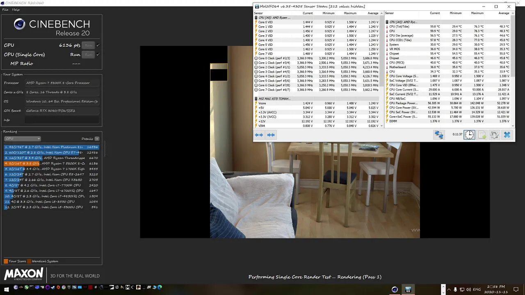525x295 pixels.
Task: Click HWiNFO logging file icon
Action: pos(482,135)
